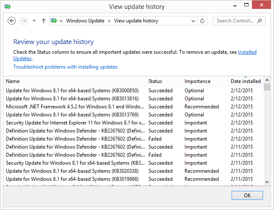This screenshot has width=274, height=210.
Task: Click Succeeded status for KB3019868
Action: (x=160, y=179)
